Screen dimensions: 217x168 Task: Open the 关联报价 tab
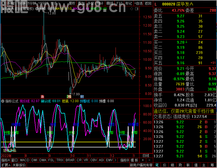[x=19, y=165]
